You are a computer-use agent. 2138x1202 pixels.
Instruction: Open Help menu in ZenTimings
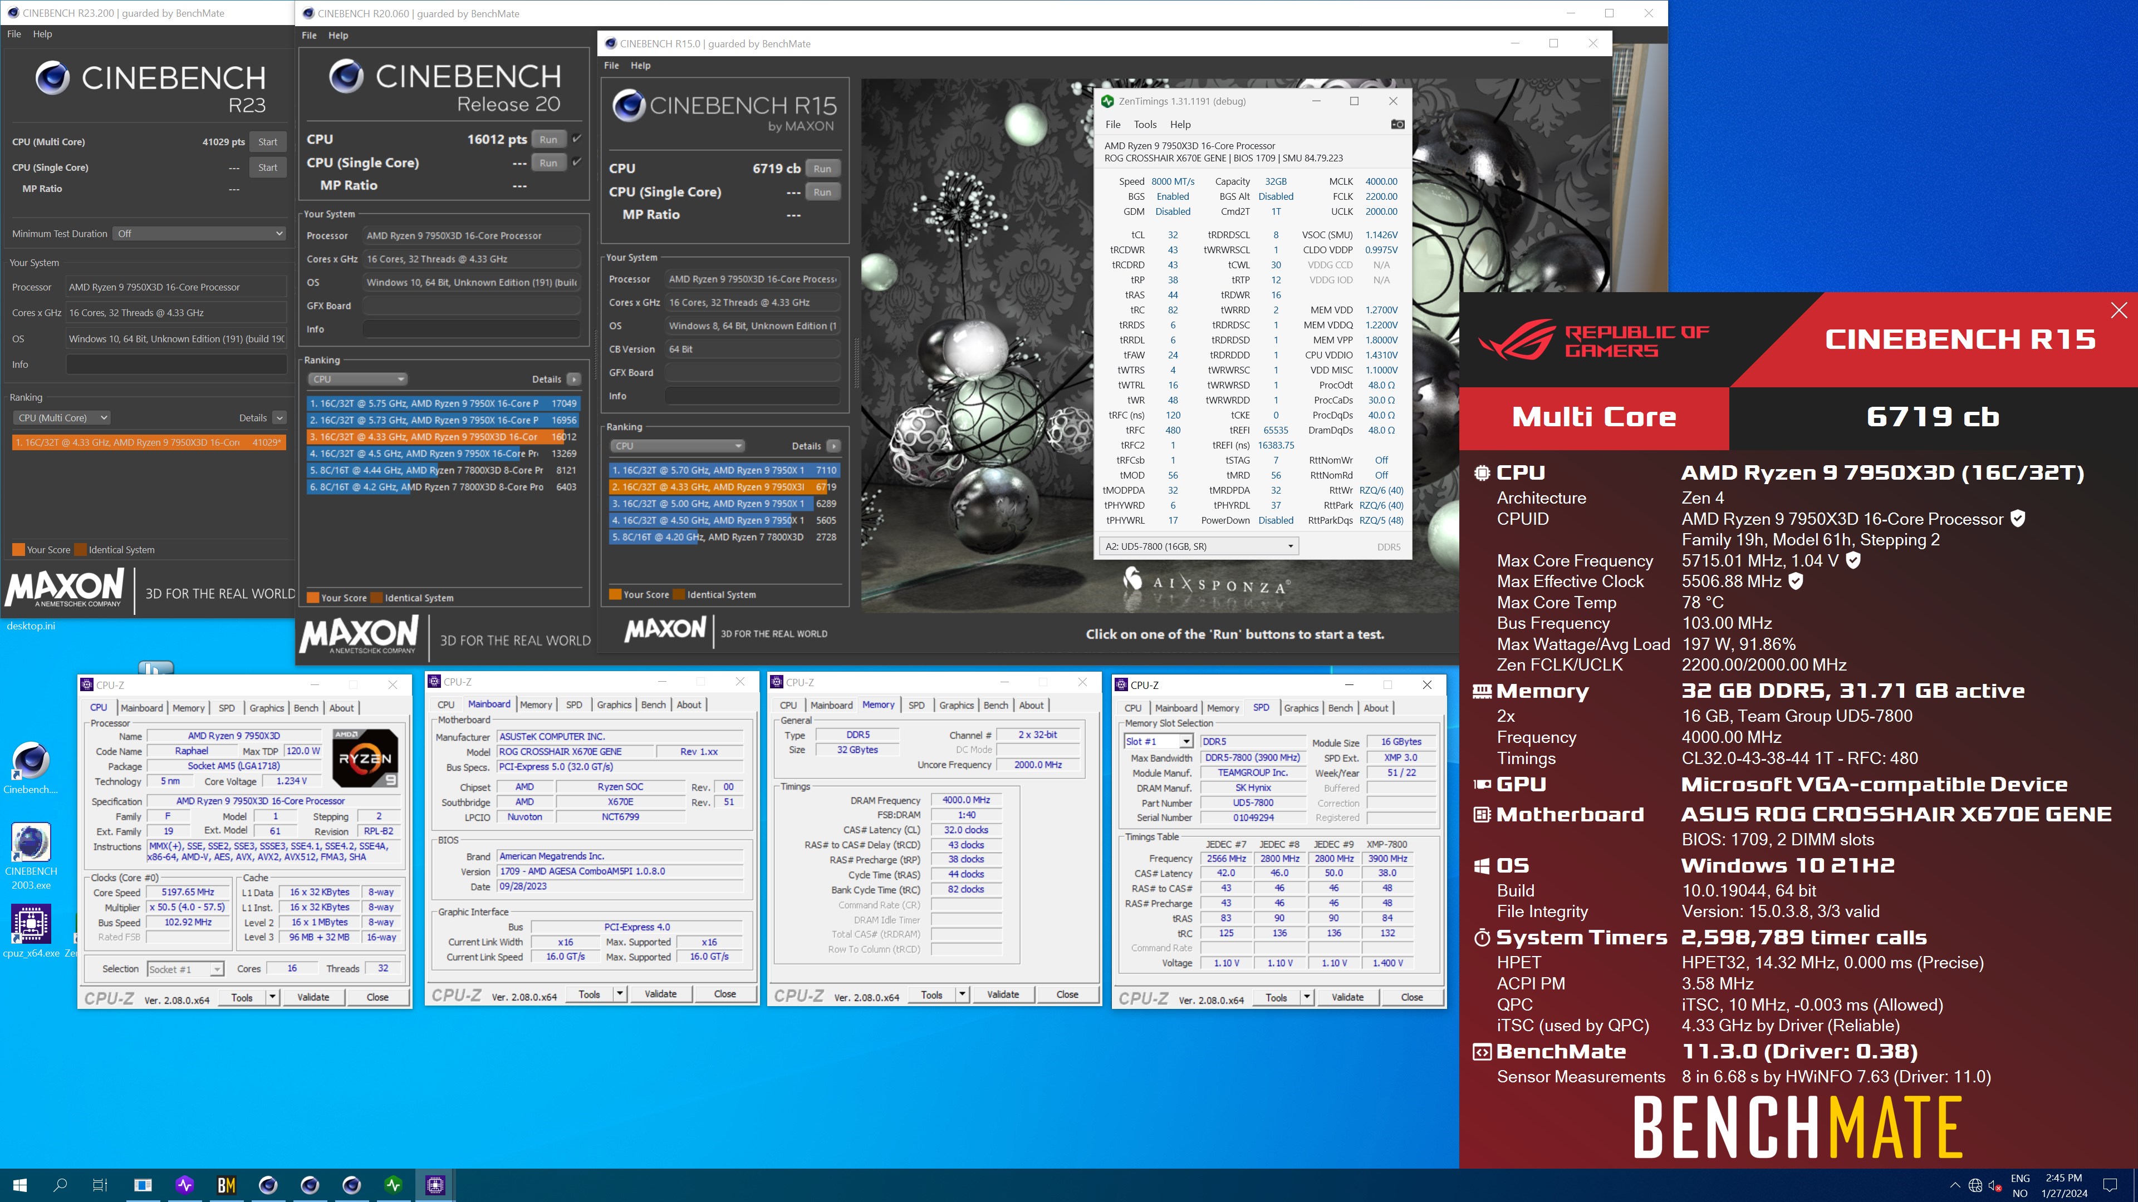(x=1180, y=125)
